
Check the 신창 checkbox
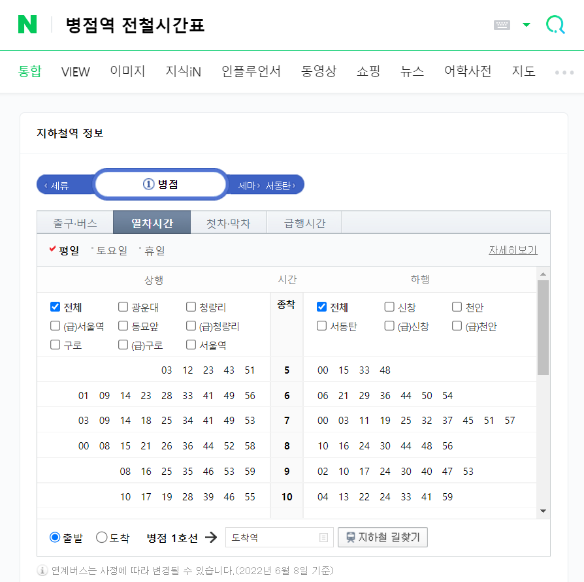[x=389, y=307]
